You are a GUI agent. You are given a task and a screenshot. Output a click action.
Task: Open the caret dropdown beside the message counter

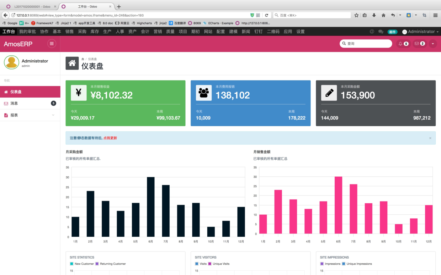click(x=433, y=43)
